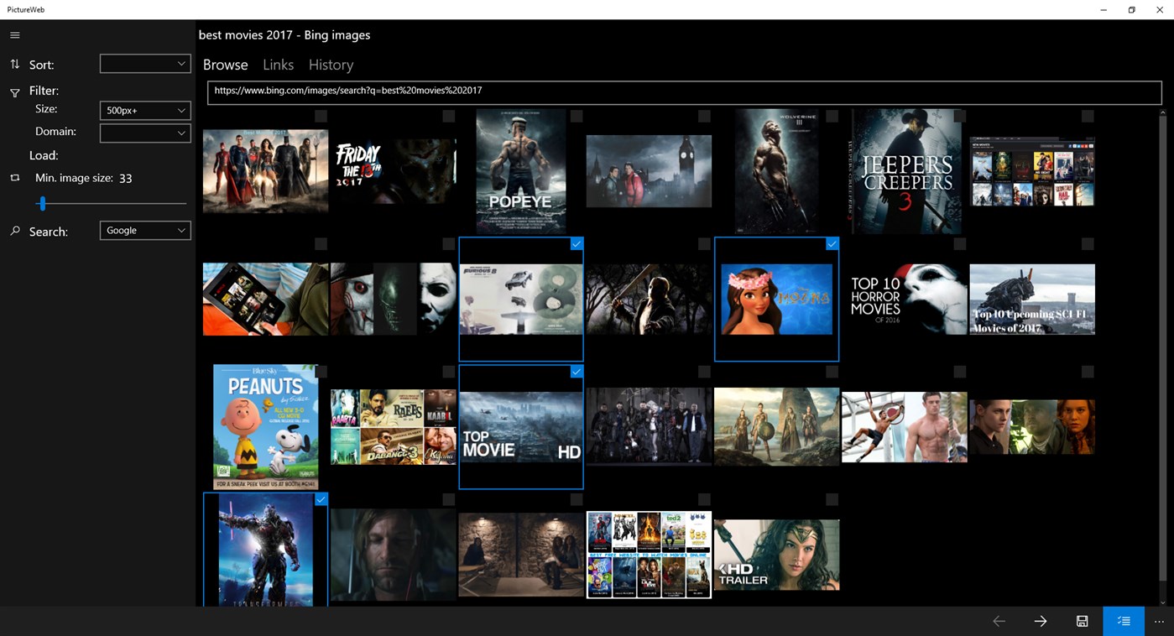Open the shirtless lifeguards image
1174x636 pixels.
[x=905, y=427]
